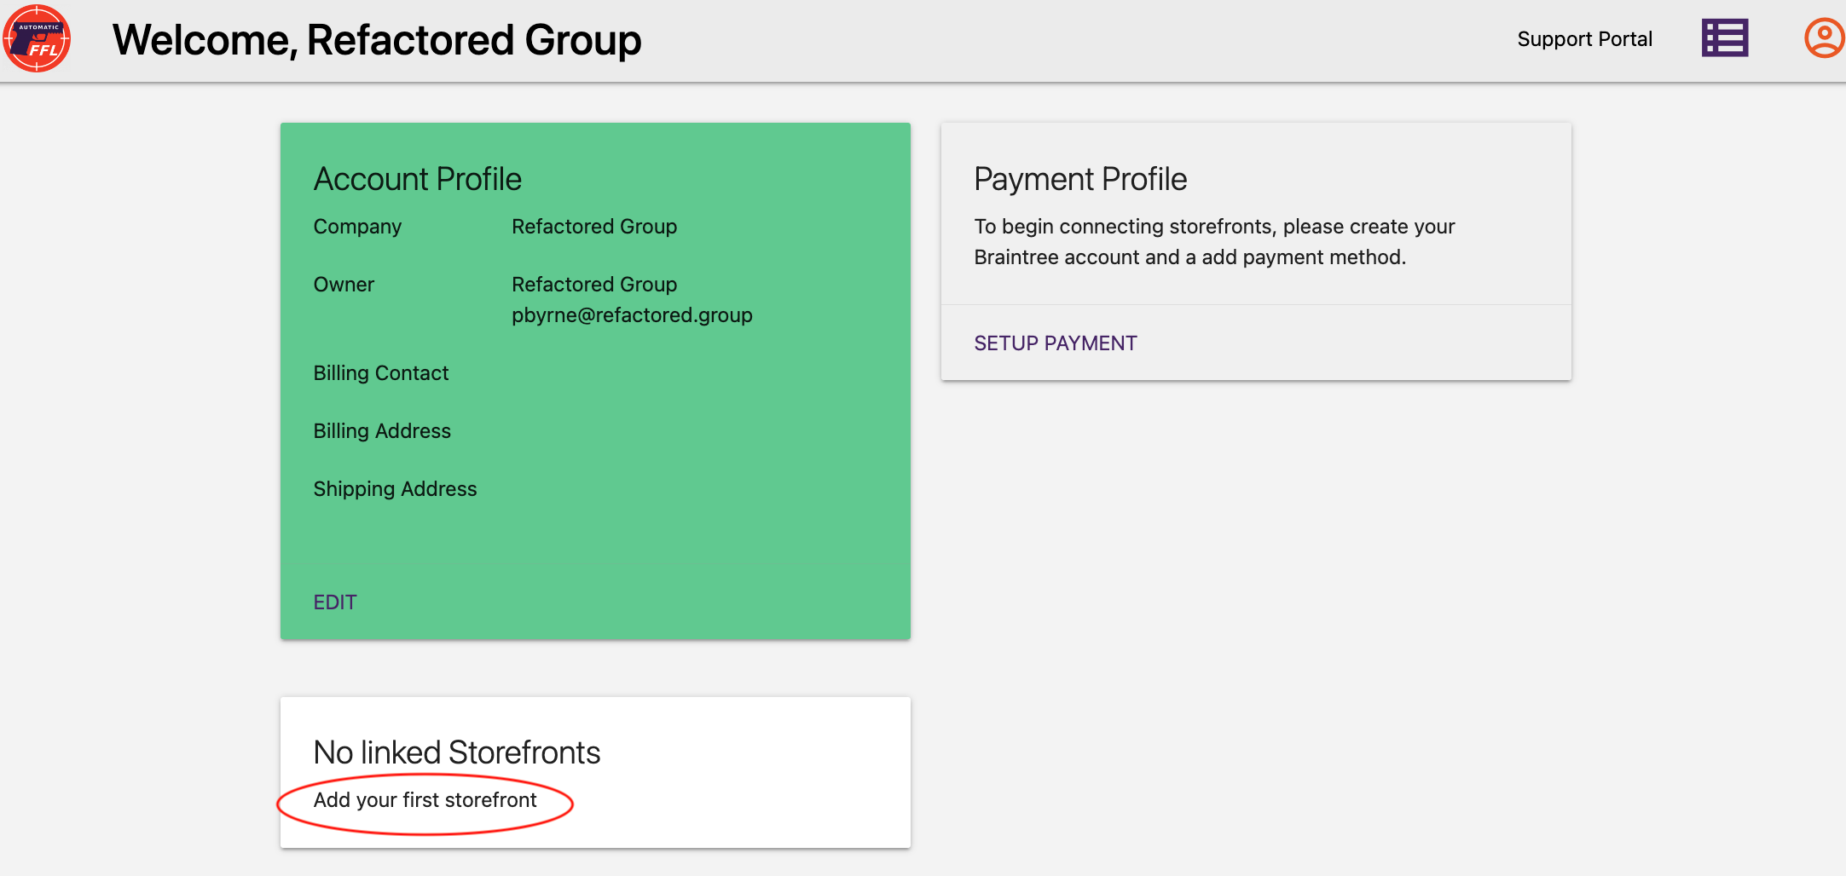Click the Welcome, Refactored Group title
The height and width of the screenshot is (876, 1846).
point(377,40)
